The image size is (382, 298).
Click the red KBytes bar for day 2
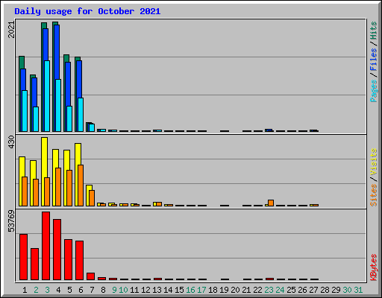click(34, 264)
